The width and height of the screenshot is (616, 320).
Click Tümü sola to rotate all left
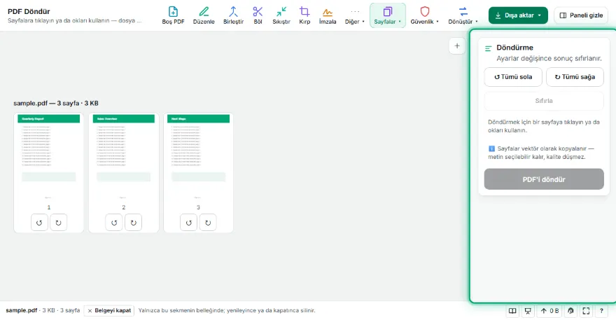click(513, 77)
